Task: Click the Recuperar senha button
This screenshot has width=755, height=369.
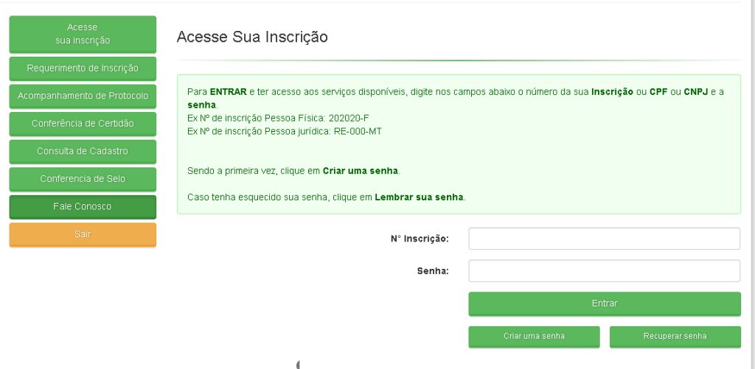Action: point(675,336)
